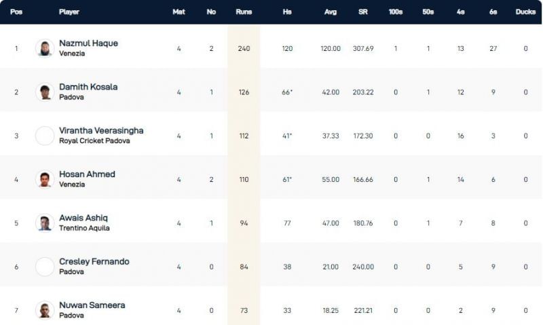Open Damith Kosala player name link
The image size is (543, 325).
click(x=88, y=87)
